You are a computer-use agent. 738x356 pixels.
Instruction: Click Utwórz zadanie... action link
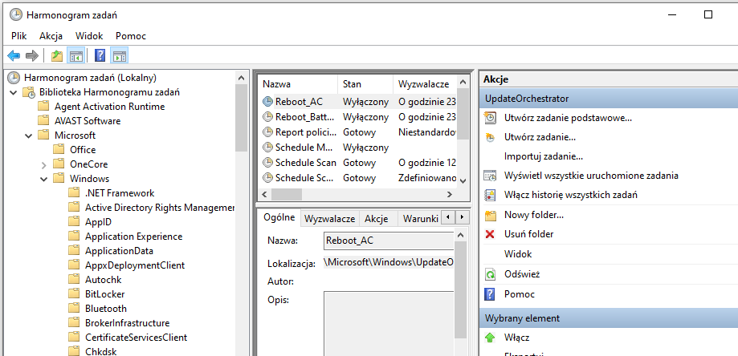[540, 137]
